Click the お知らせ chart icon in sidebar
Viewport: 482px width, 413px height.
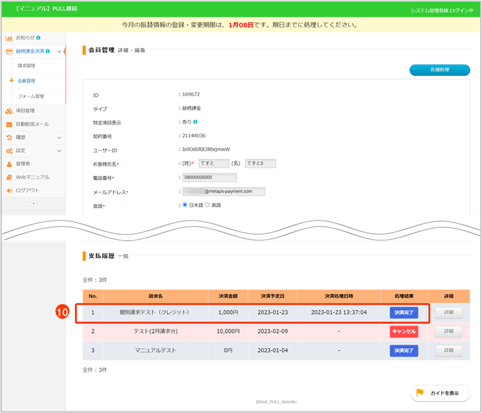pyautogui.click(x=9, y=38)
